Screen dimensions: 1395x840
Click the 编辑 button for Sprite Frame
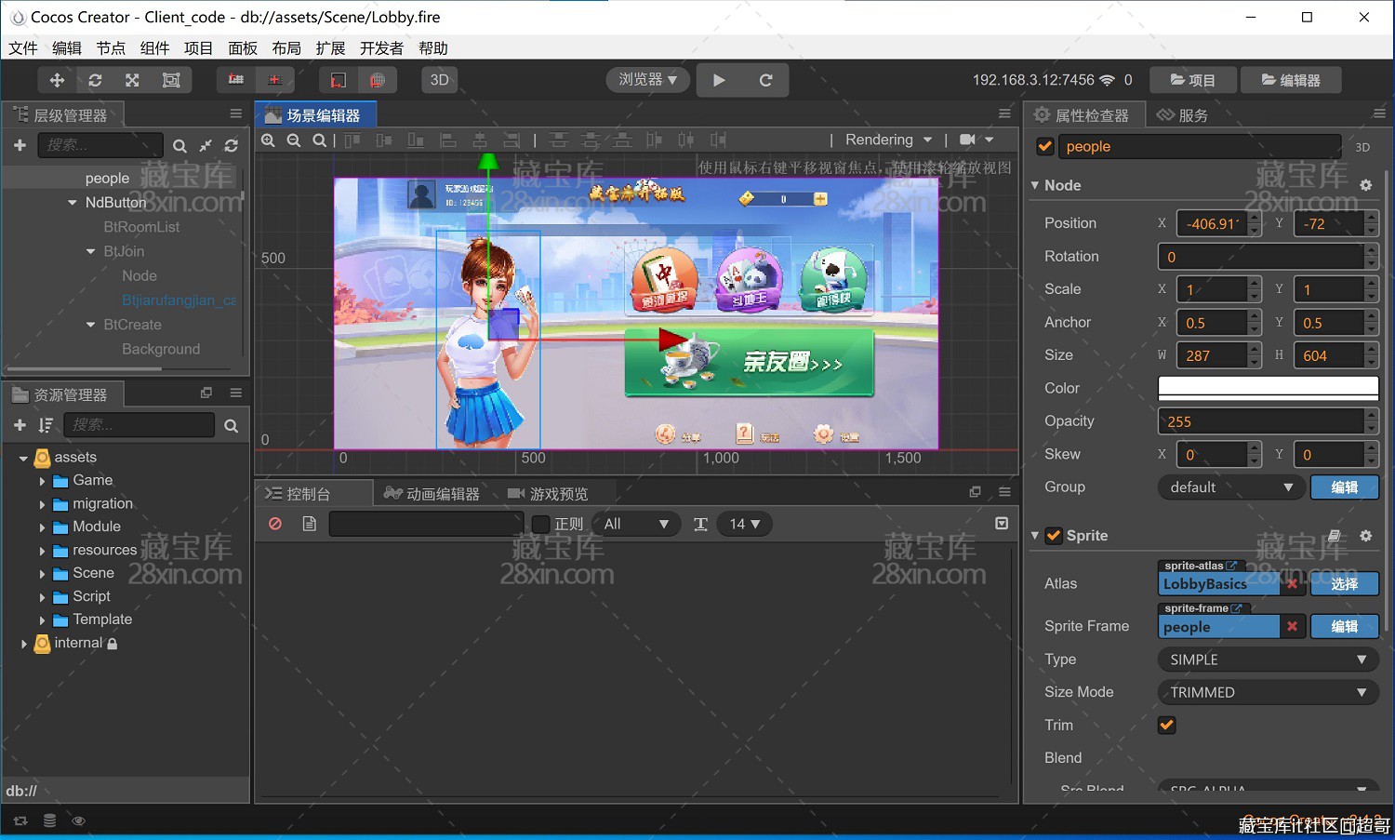tap(1344, 627)
